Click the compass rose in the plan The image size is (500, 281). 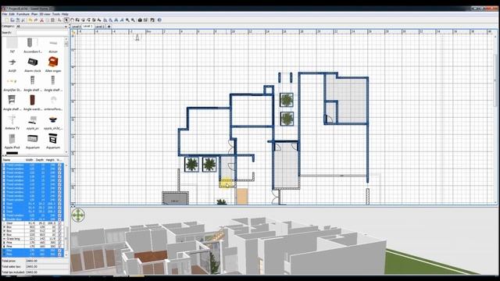pos(137,37)
